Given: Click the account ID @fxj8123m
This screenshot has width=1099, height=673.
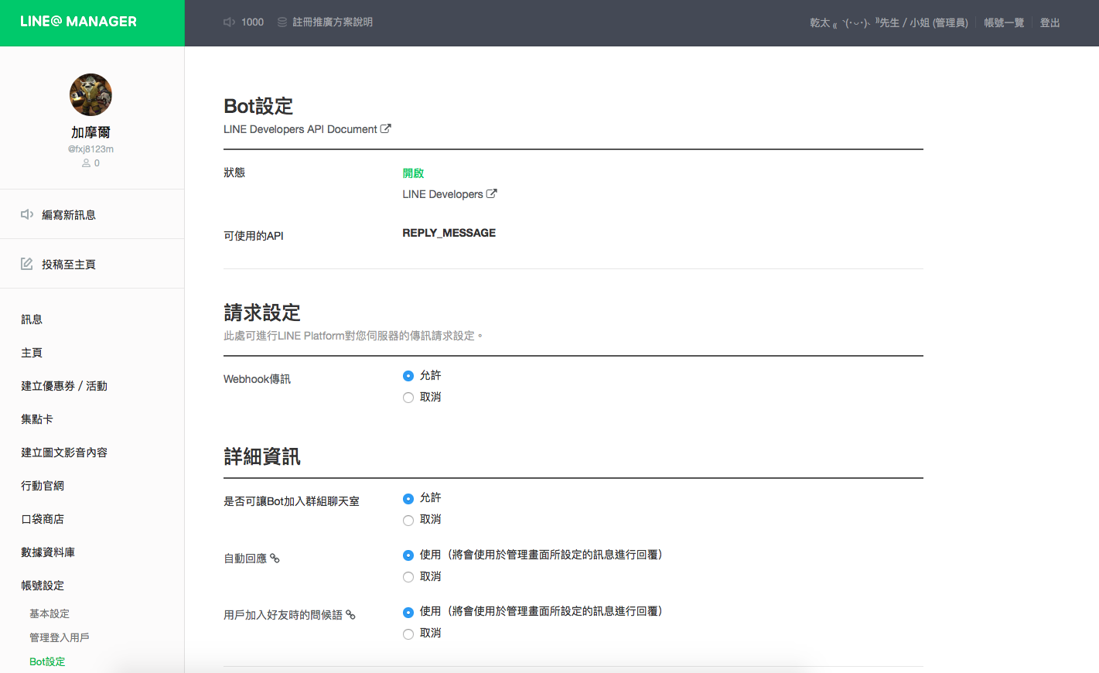Looking at the screenshot, I should pyautogui.click(x=90, y=149).
